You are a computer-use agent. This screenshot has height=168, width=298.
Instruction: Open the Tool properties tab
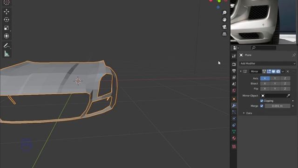(234, 56)
